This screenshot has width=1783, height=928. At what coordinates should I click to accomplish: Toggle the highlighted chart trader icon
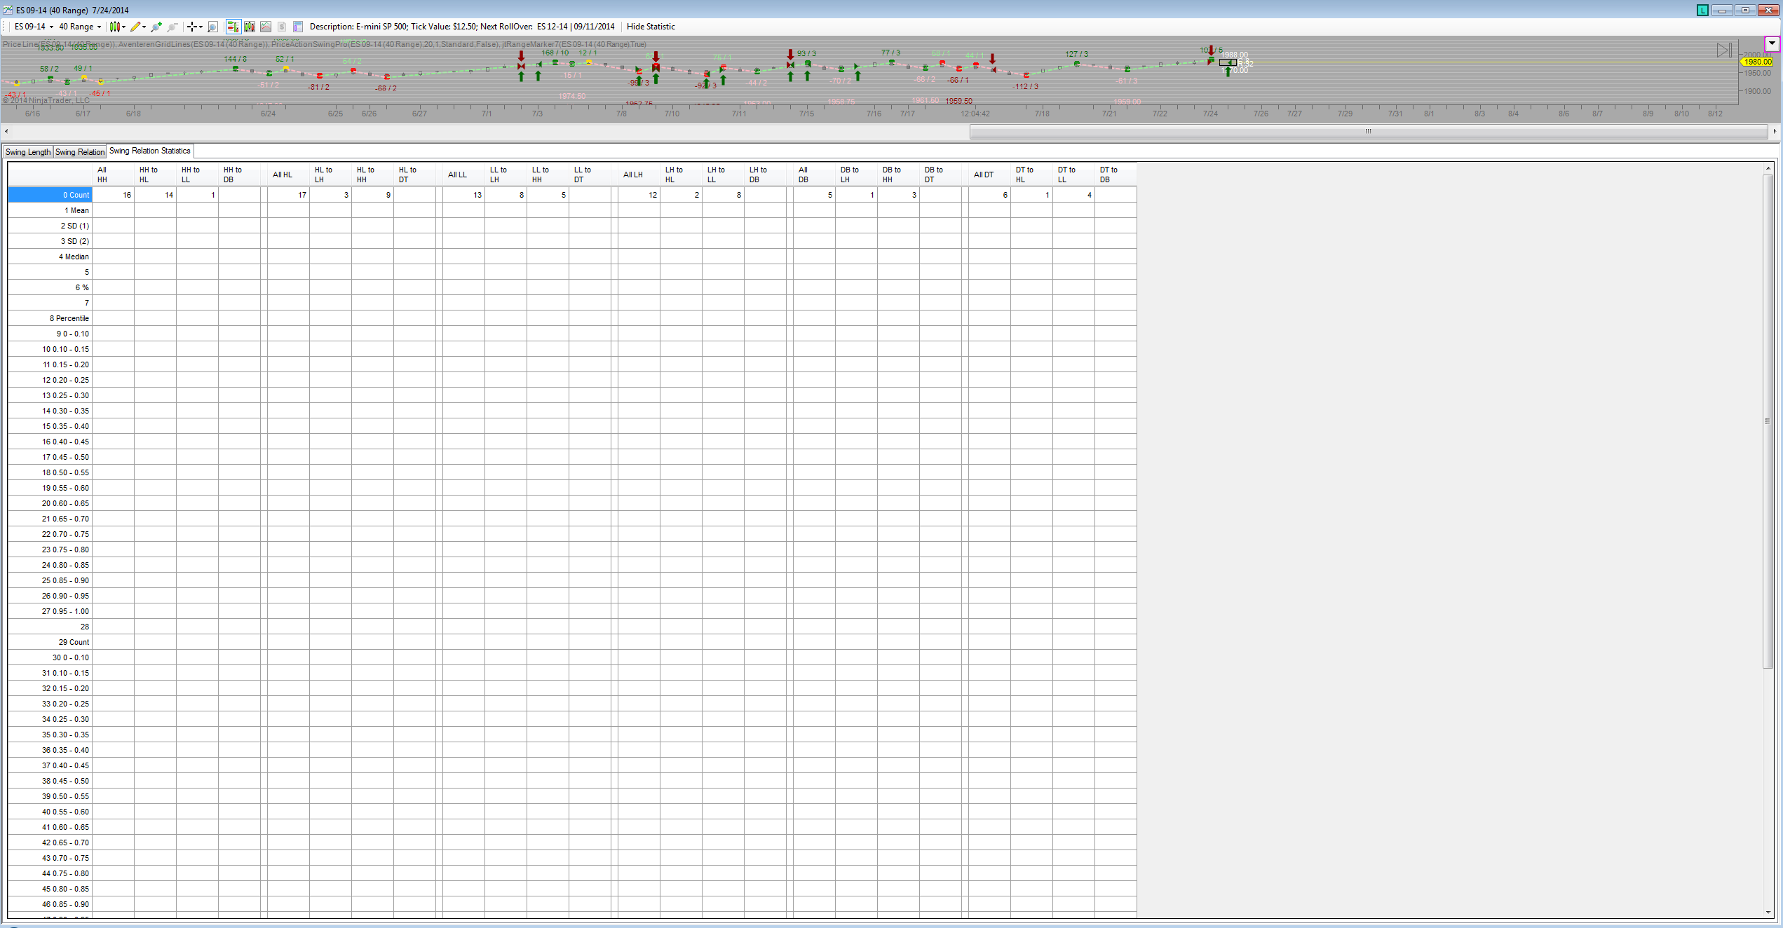point(233,27)
